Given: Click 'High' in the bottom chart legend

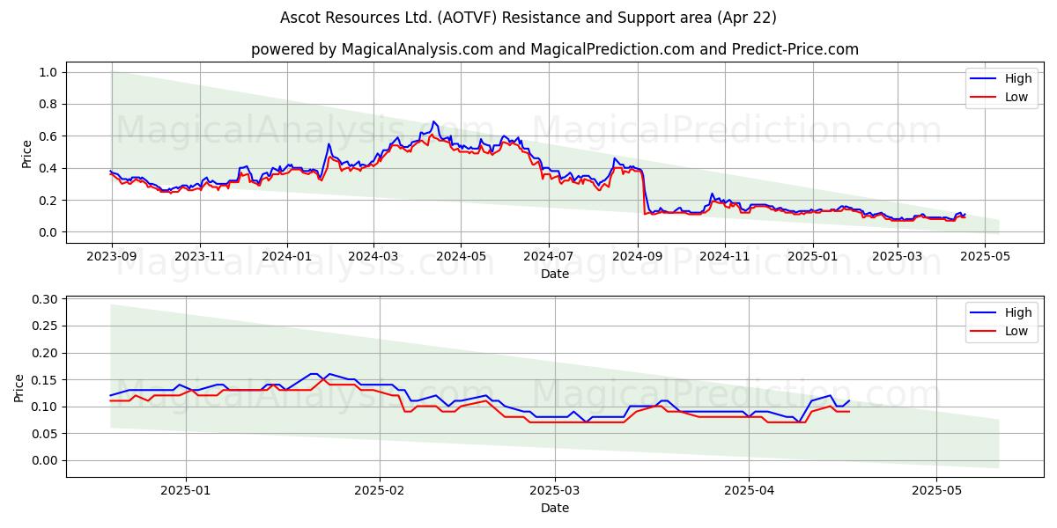Looking at the screenshot, I should point(1018,312).
